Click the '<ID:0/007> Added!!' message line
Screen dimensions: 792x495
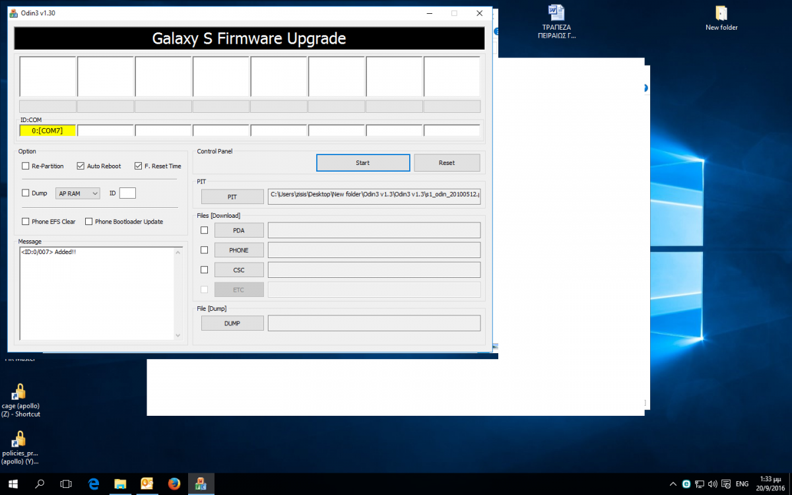coord(48,252)
